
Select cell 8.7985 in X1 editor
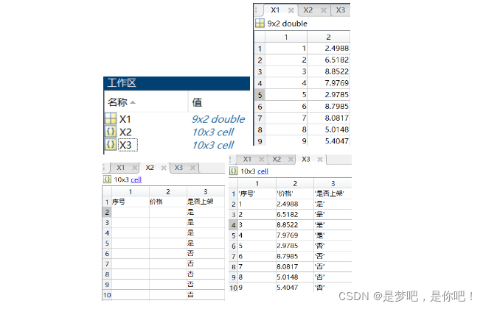(328, 107)
